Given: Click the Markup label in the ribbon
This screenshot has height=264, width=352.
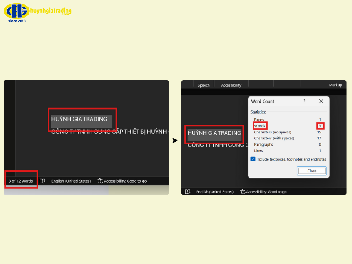Looking at the screenshot, I should pos(335,85).
